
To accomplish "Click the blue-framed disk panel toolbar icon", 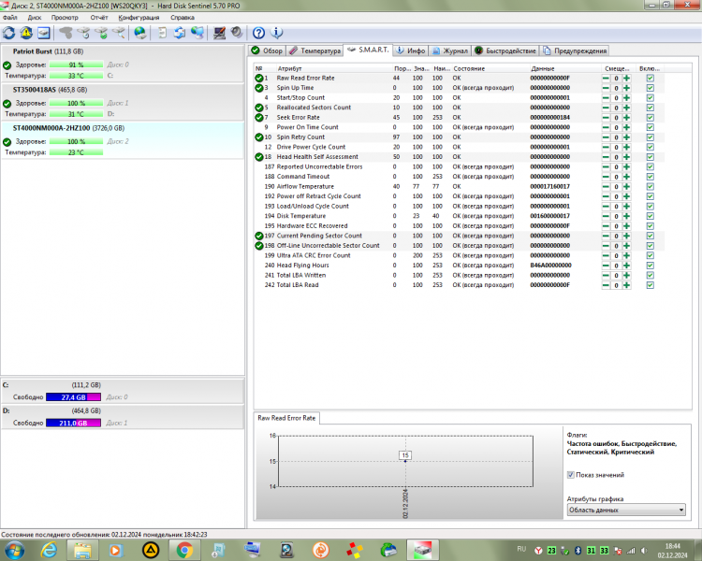I will (43, 33).
